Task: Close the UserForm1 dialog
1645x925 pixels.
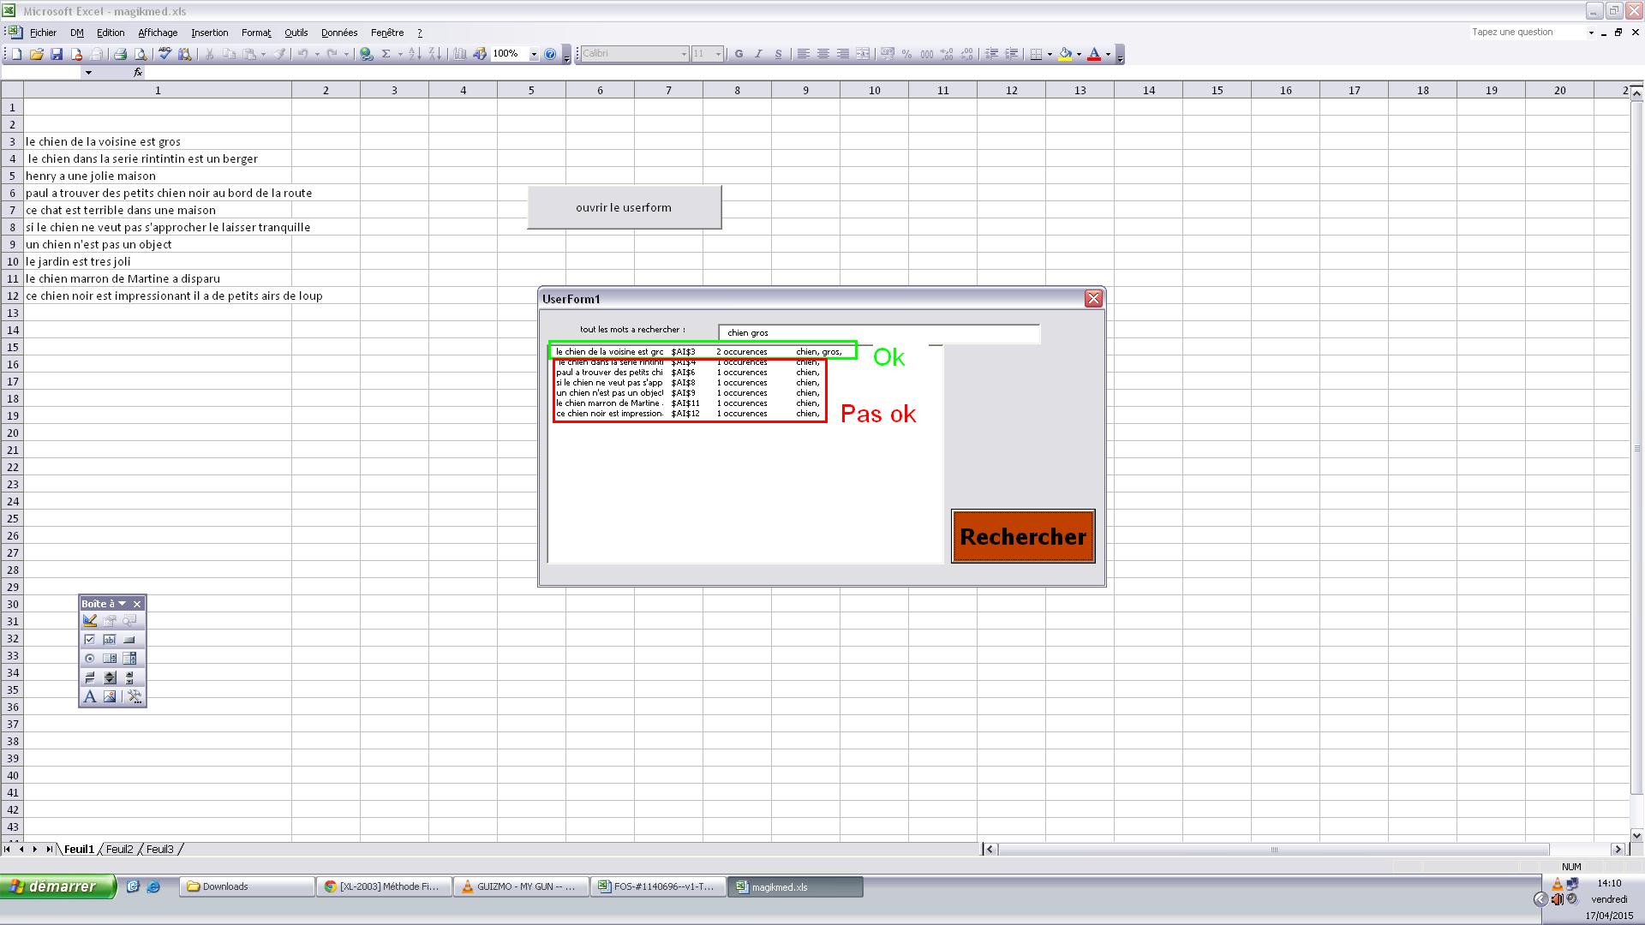Action: tap(1093, 298)
